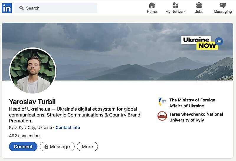This screenshot has width=236, height=161.
Task: Open the Jobs briefcase icon
Action: coord(199,5)
